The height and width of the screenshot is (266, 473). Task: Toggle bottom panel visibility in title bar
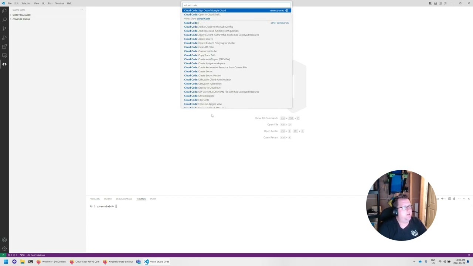coord(435,3)
